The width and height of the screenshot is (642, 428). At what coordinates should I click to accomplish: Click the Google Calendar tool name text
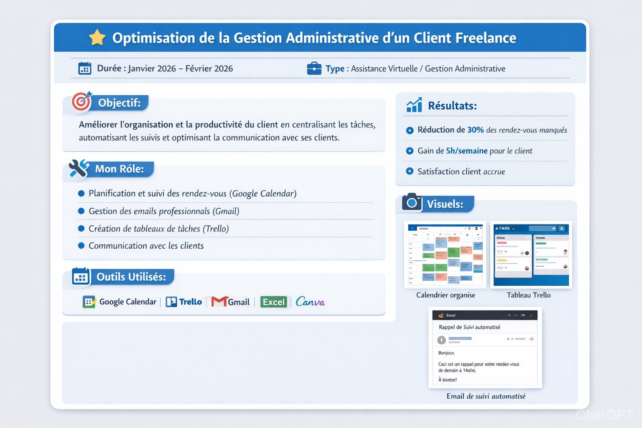click(x=128, y=302)
